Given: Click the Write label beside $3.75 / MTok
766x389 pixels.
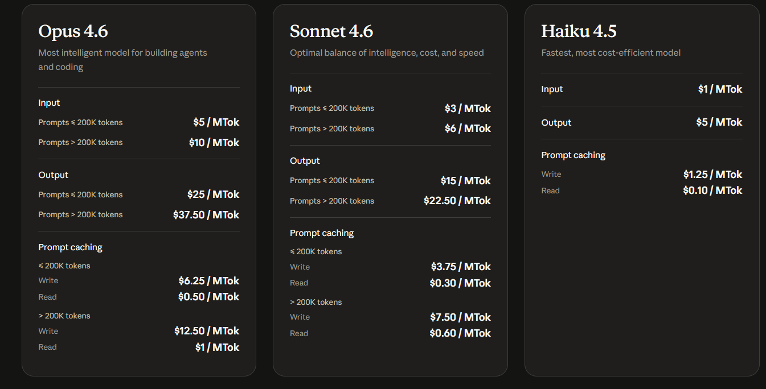Looking at the screenshot, I should [x=300, y=267].
